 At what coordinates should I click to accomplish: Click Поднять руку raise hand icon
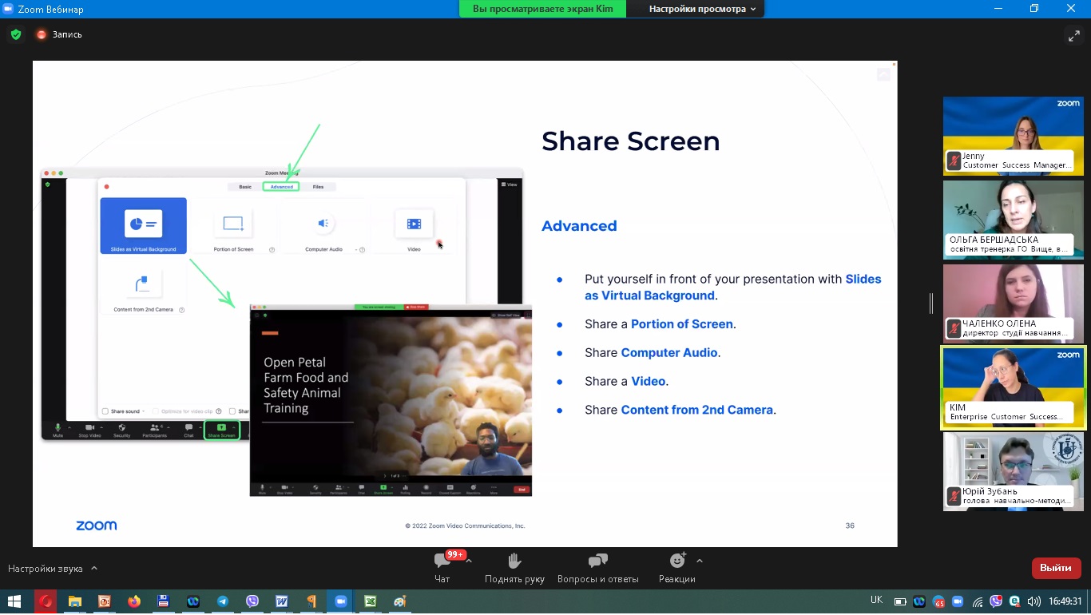(x=514, y=561)
